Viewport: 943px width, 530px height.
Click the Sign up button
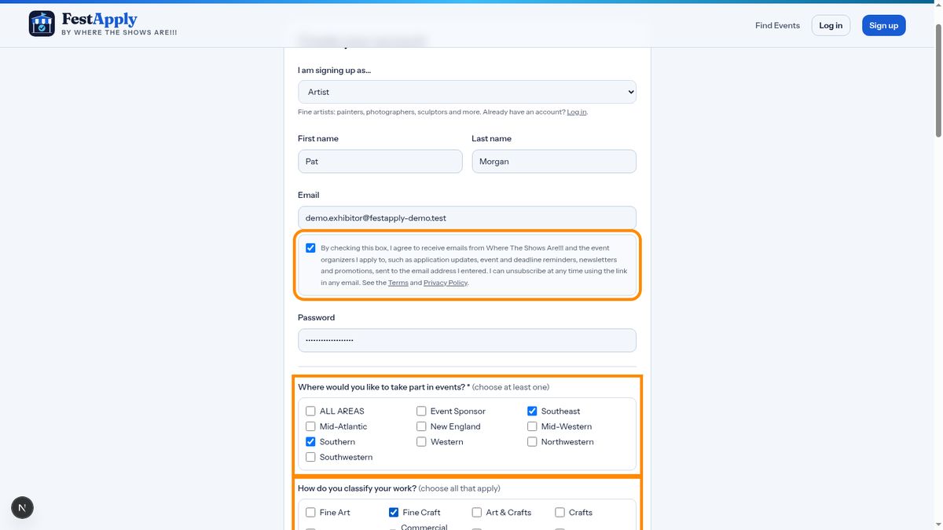click(x=883, y=25)
